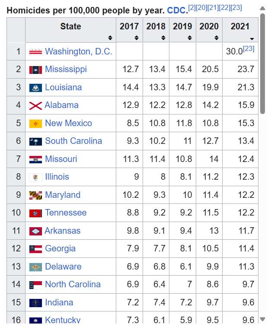
Task: Click the scrollbar down arrow
Action: tap(262, 319)
